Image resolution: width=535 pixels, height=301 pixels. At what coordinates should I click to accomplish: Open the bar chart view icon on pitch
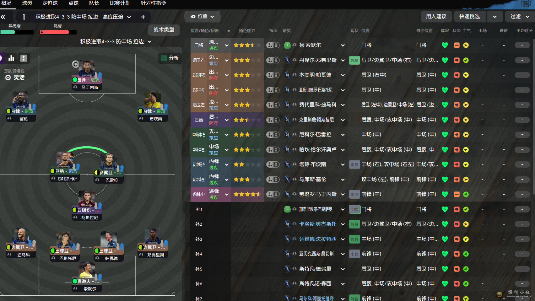pos(12,58)
